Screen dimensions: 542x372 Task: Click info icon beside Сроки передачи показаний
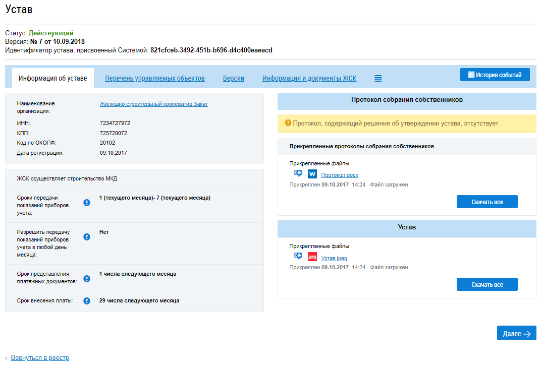pos(87,203)
